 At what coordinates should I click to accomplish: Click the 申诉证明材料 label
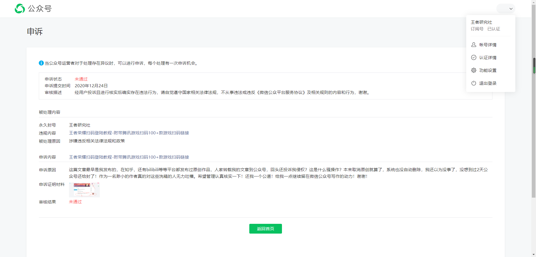click(x=52, y=185)
